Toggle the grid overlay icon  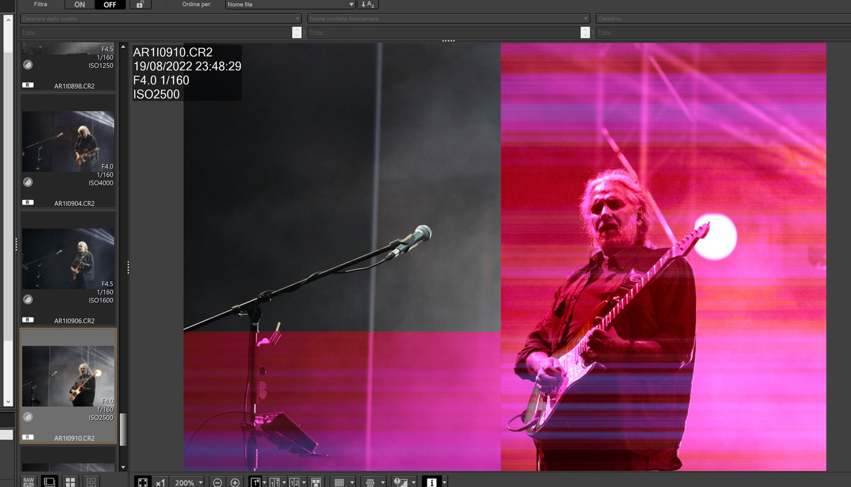[x=339, y=482]
